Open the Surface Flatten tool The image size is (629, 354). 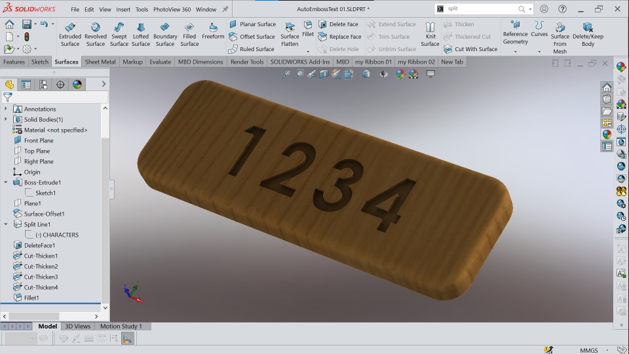tap(290, 35)
